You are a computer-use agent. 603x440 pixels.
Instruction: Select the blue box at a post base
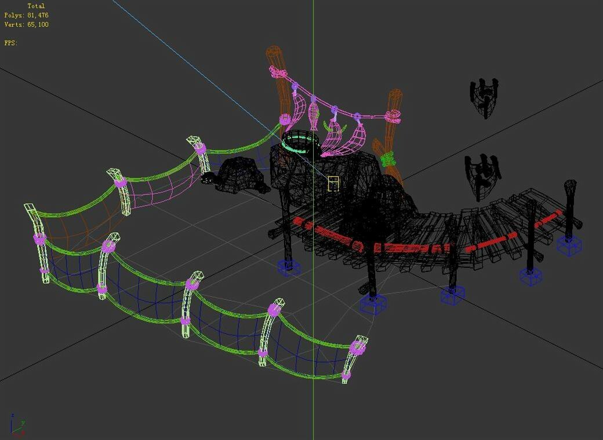[374, 304]
